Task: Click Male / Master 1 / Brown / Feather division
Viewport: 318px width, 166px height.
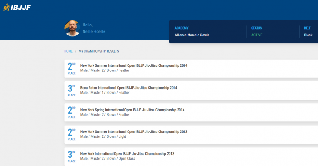Action: (105, 92)
